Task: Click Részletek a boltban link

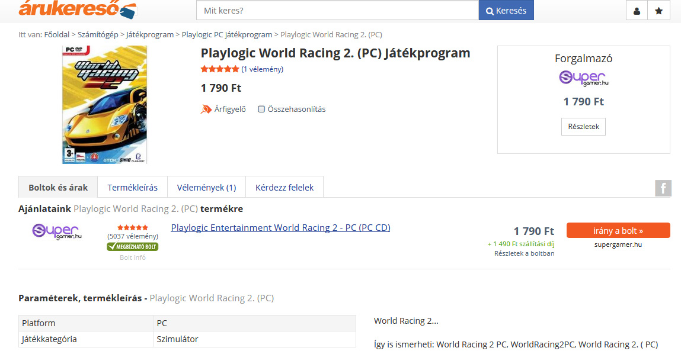Action: click(x=524, y=253)
